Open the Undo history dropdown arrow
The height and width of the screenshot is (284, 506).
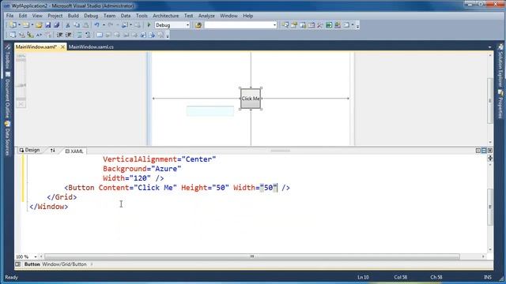(104, 24)
